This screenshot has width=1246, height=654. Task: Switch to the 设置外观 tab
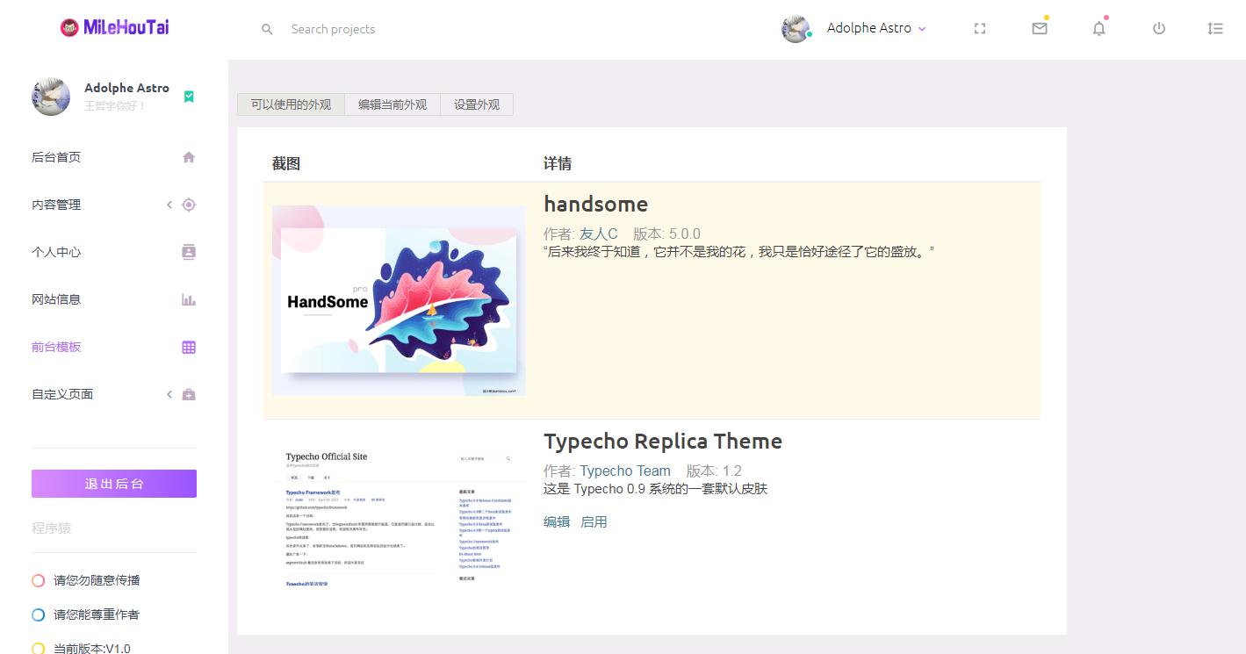click(x=477, y=104)
